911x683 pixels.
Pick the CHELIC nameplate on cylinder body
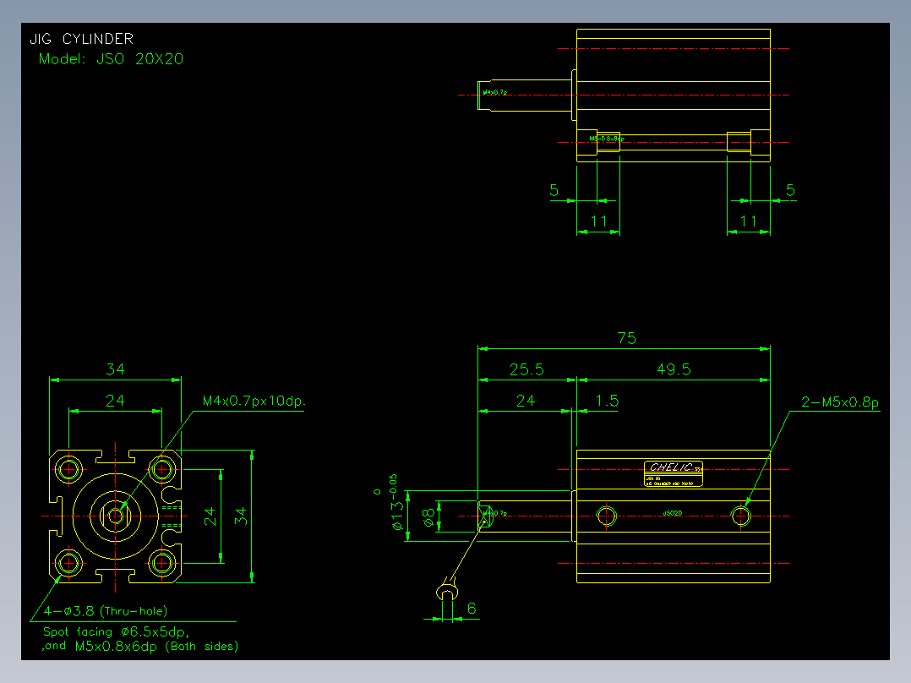pos(674,473)
